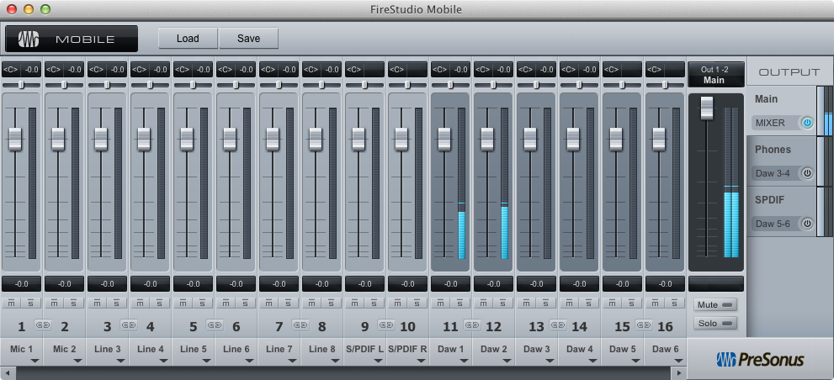Click channel 12 fader level value field
This screenshot has height=380, width=834.
point(494,284)
